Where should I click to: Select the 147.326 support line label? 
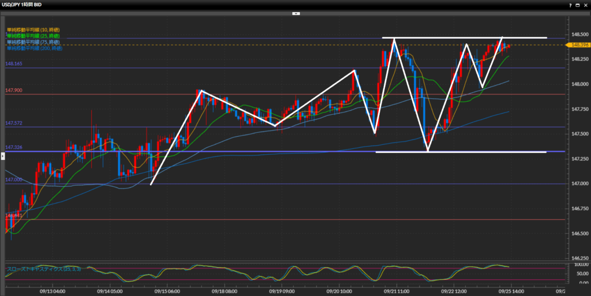14,148
